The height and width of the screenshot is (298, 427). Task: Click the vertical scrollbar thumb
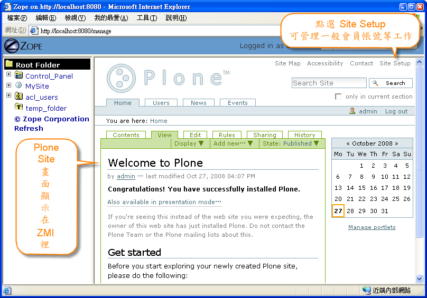tap(420, 152)
